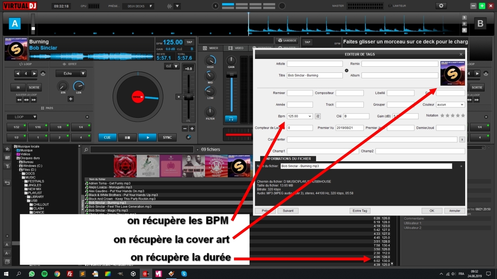Toggle the 1/16 loop pad
Image resolution: width=497 pixels, height=279 pixels.
coord(38,127)
